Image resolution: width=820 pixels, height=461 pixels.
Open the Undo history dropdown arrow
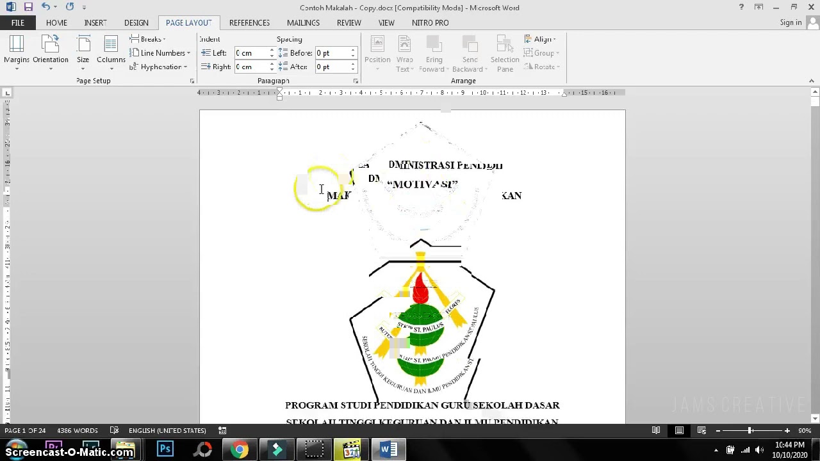click(x=55, y=7)
